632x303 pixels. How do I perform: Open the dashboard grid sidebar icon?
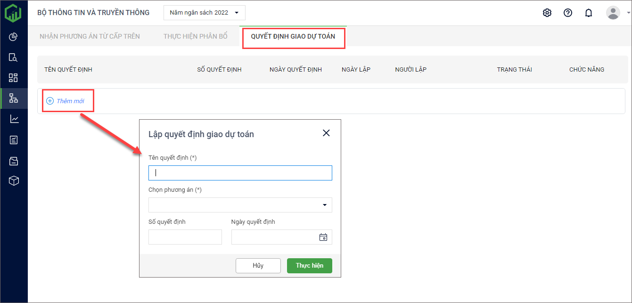coord(13,78)
